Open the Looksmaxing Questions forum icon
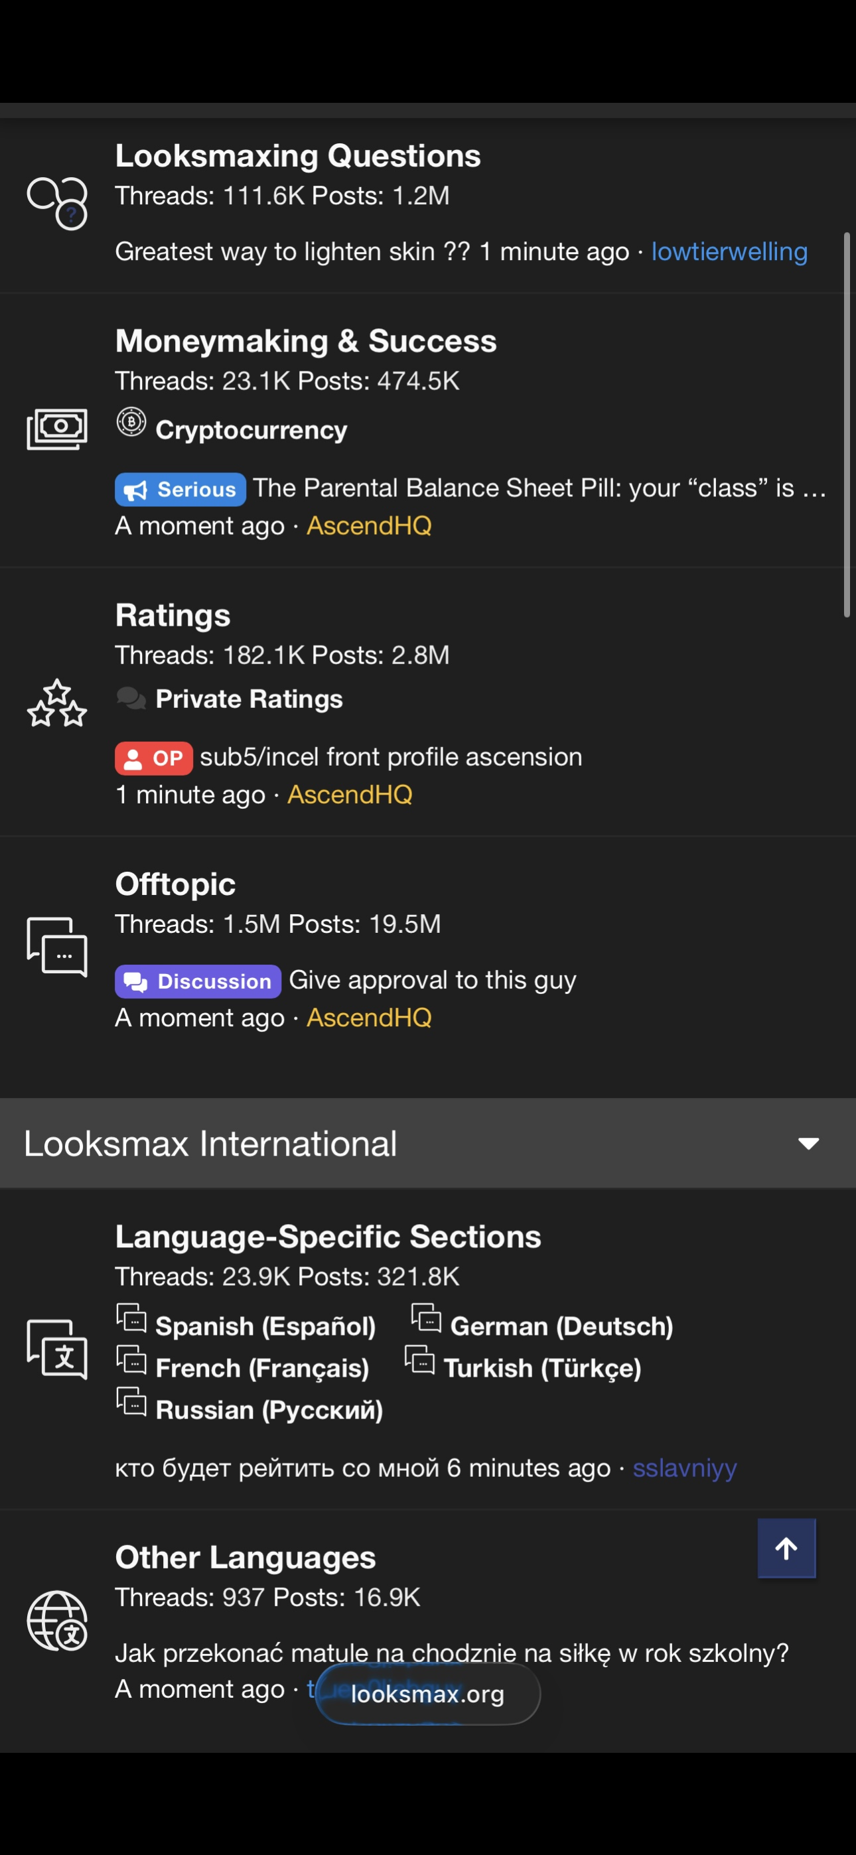 click(57, 203)
